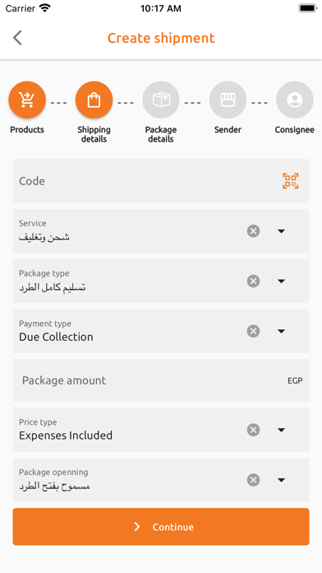Remove the Due Collection payment type
The image size is (322, 573).
point(254,331)
